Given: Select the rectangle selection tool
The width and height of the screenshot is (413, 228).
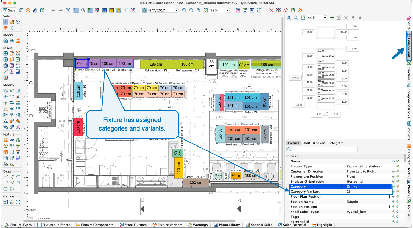Looking at the screenshot, I should point(5,22).
